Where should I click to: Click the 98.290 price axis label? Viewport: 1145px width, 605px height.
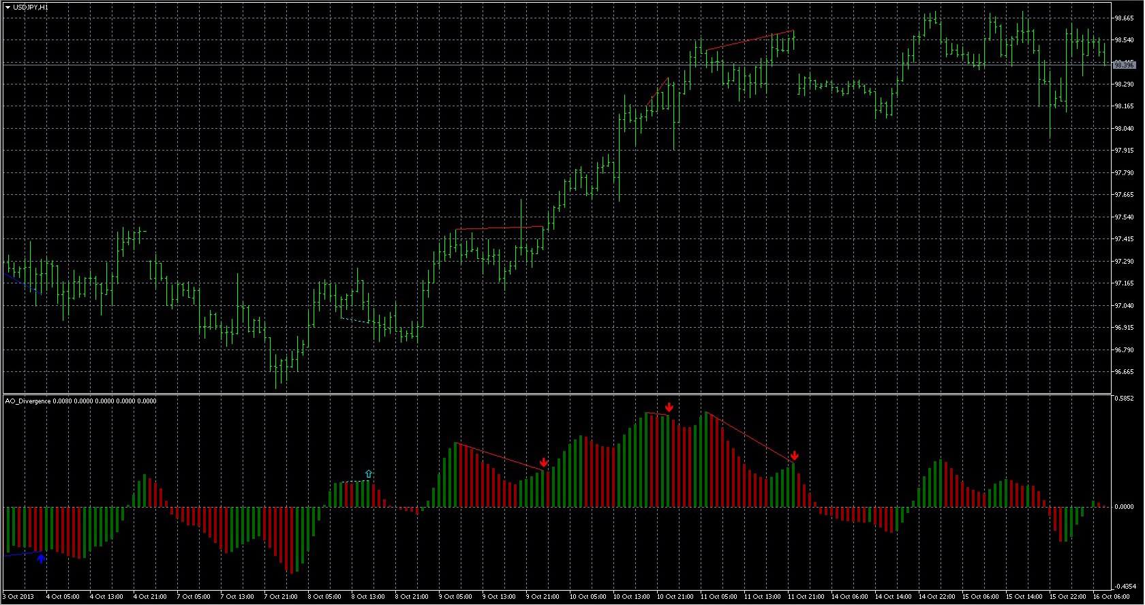1124,84
